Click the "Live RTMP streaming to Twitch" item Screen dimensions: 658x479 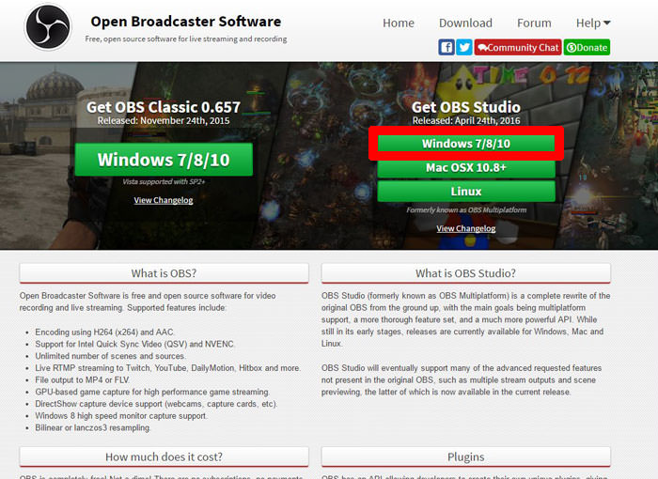click(167, 368)
